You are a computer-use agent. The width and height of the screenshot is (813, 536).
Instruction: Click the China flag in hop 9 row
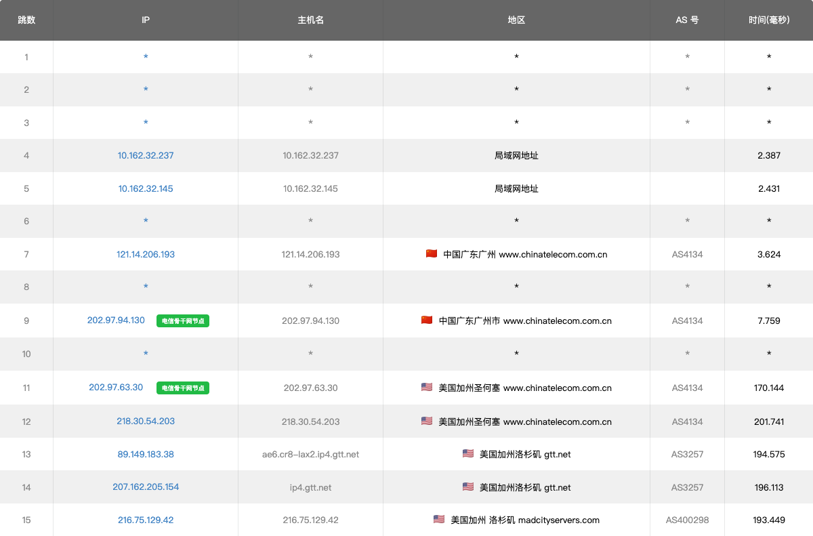coord(427,321)
